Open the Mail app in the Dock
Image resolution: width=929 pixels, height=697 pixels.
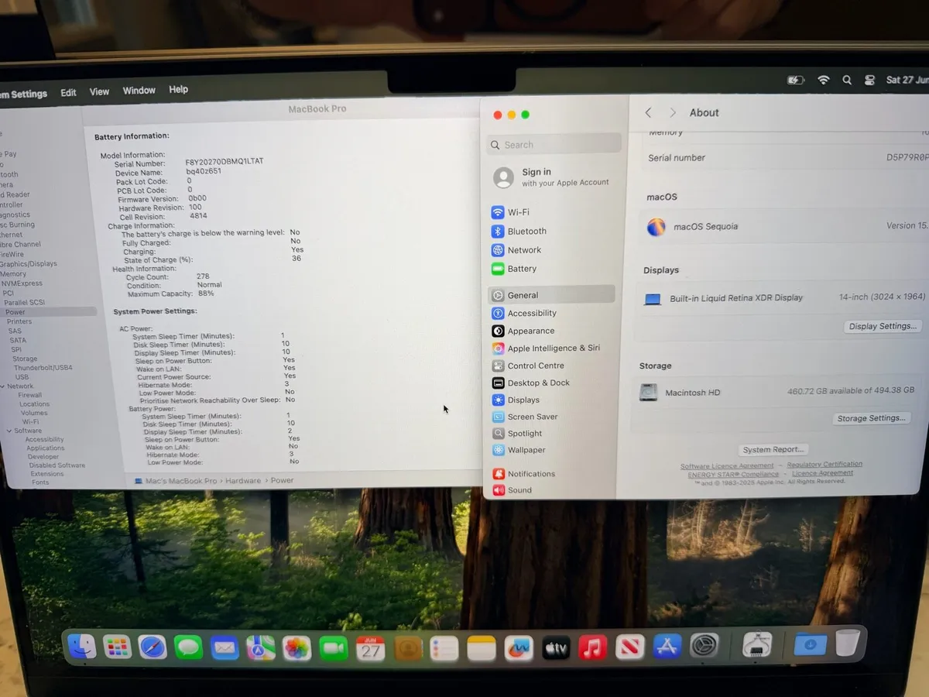tap(225, 647)
